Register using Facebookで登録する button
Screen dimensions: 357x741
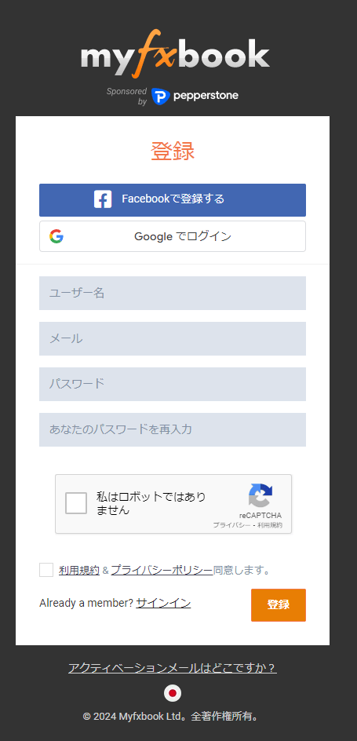[x=173, y=200]
